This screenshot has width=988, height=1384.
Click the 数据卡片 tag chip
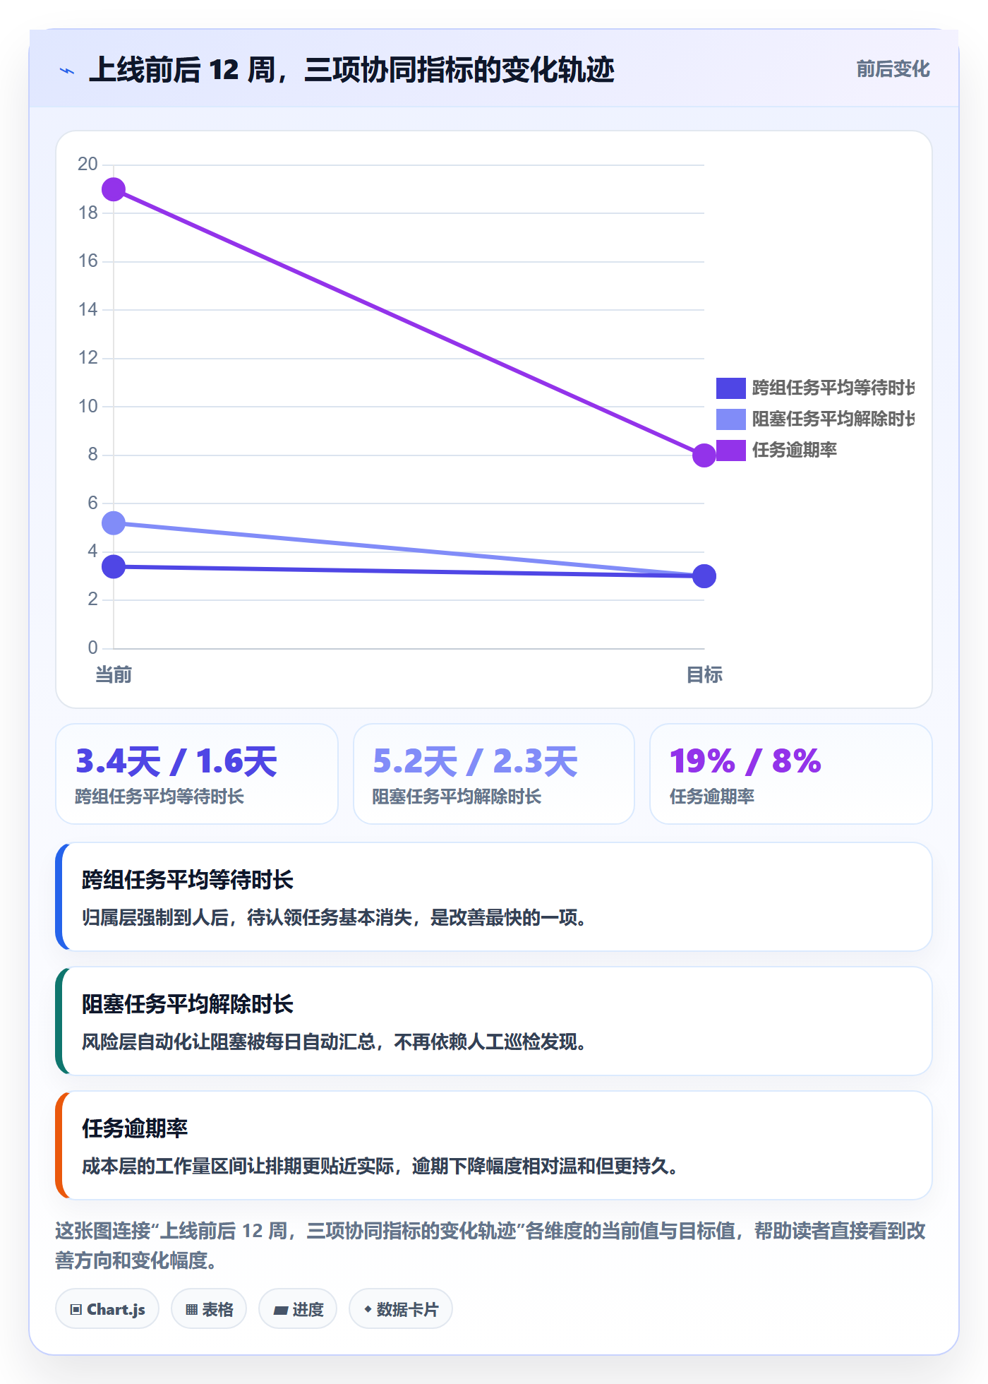click(401, 1309)
